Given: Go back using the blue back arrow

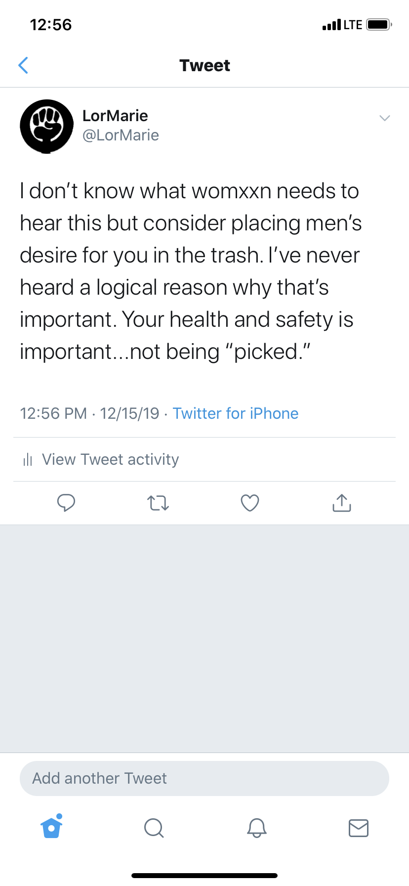Looking at the screenshot, I should [23, 65].
